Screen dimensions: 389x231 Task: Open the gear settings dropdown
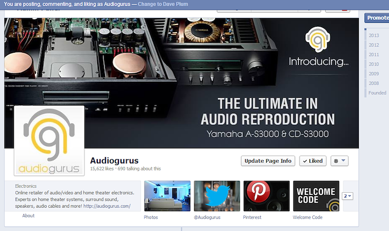(340, 161)
